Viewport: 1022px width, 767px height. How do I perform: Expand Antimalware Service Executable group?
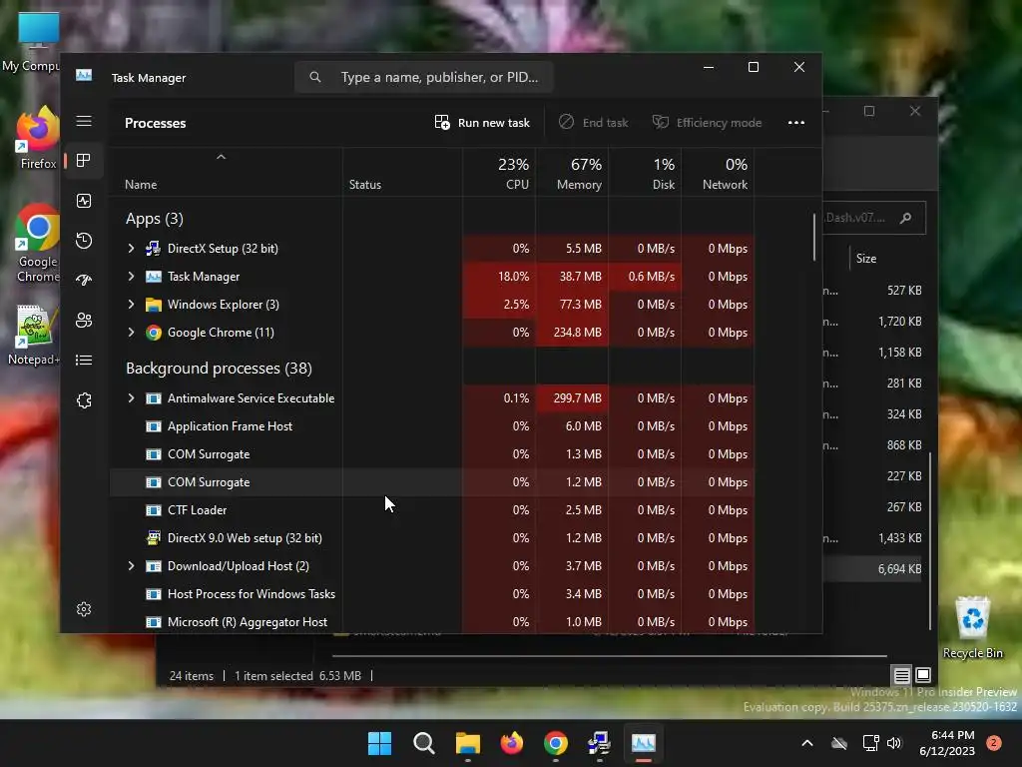coord(131,398)
